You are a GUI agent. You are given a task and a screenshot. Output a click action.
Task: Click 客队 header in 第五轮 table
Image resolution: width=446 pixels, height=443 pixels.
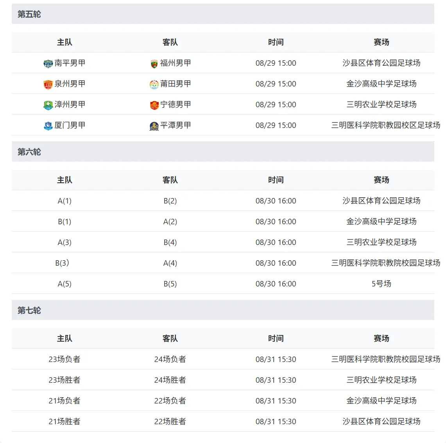click(x=170, y=42)
